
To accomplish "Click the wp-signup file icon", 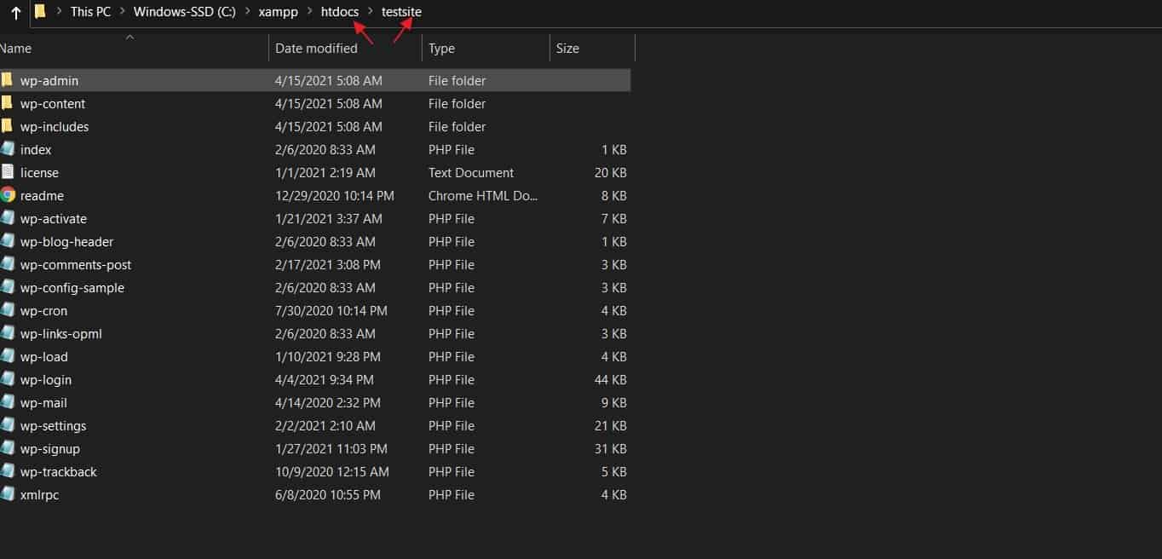I will 7,448.
